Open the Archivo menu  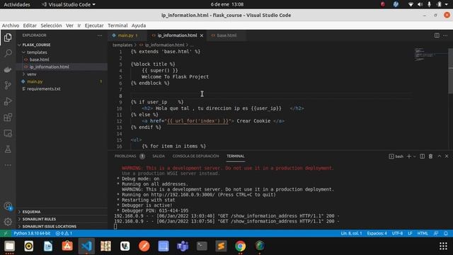11,25
